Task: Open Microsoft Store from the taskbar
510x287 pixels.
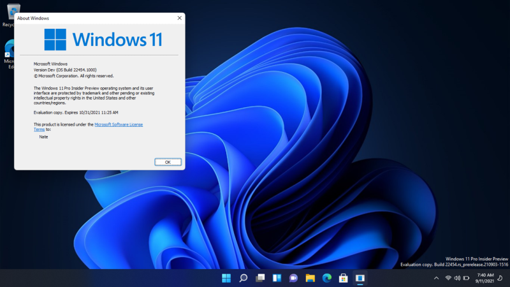Action: pyautogui.click(x=344, y=278)
